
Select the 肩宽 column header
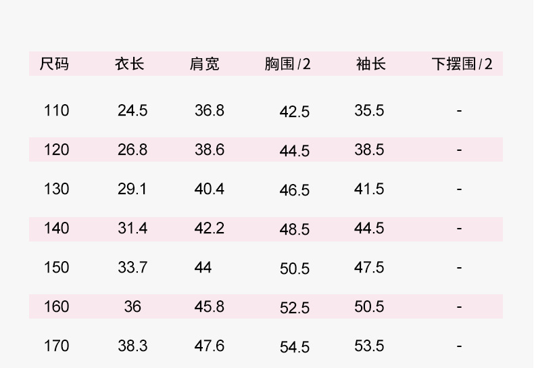[204, 64]
